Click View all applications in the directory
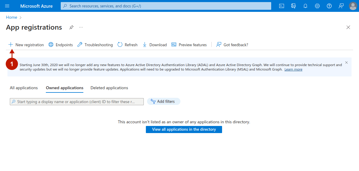This screenshot has height=171, width=359. click(x=184, y=130)
